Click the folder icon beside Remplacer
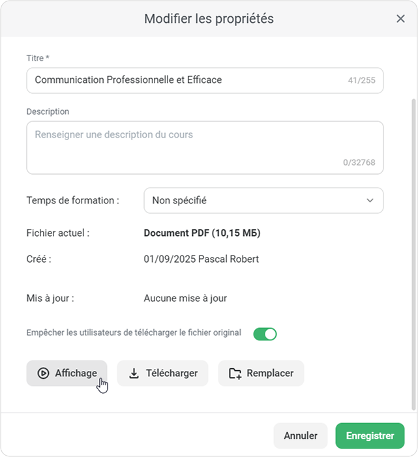Viewport: 418px width, 457px height. click(235, 374)
